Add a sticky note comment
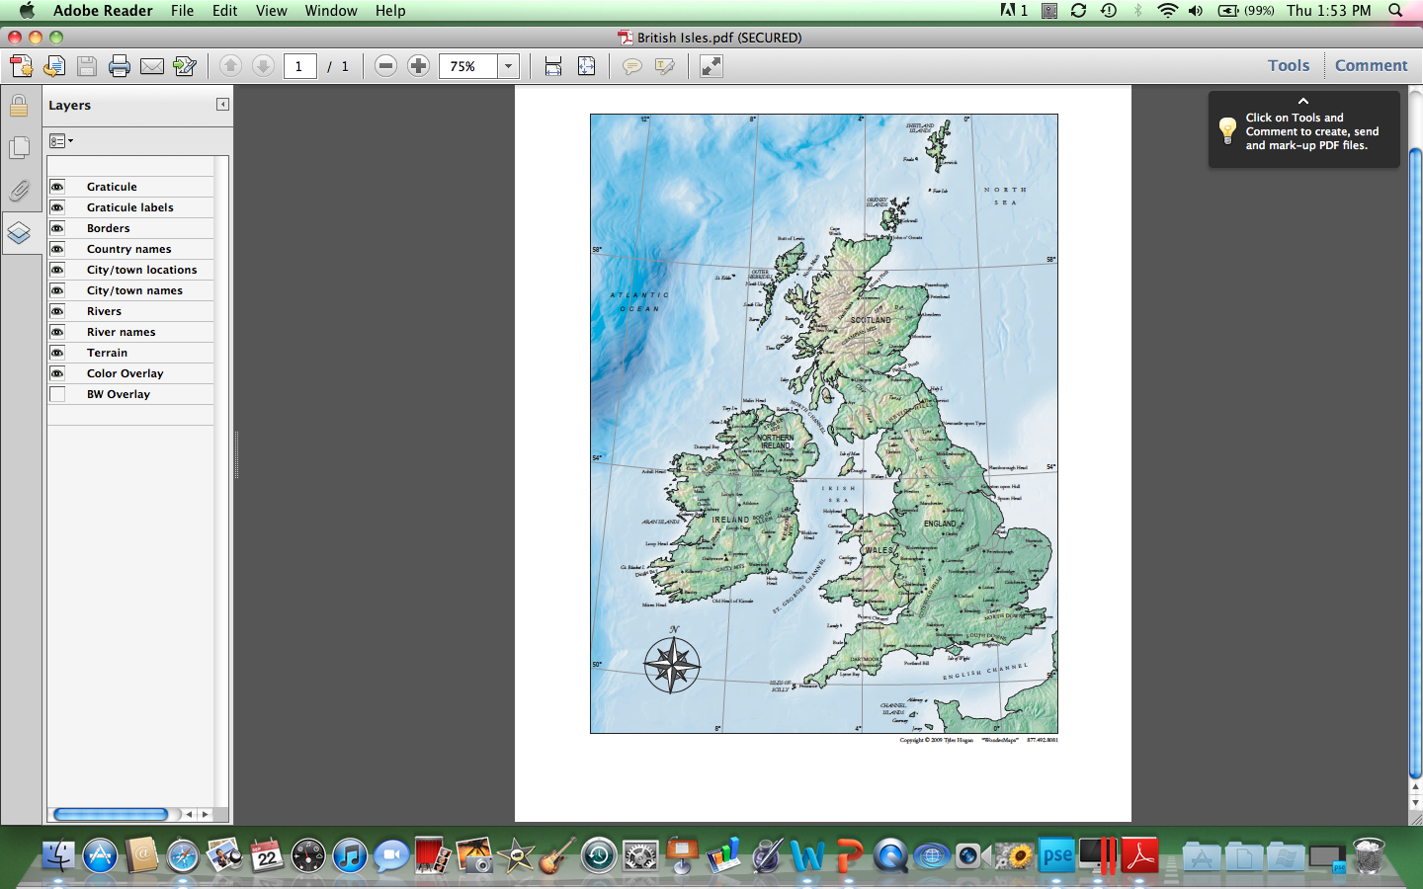Image resolution: width=1423 pixels, height=889 pixels. tap(631, 66)
